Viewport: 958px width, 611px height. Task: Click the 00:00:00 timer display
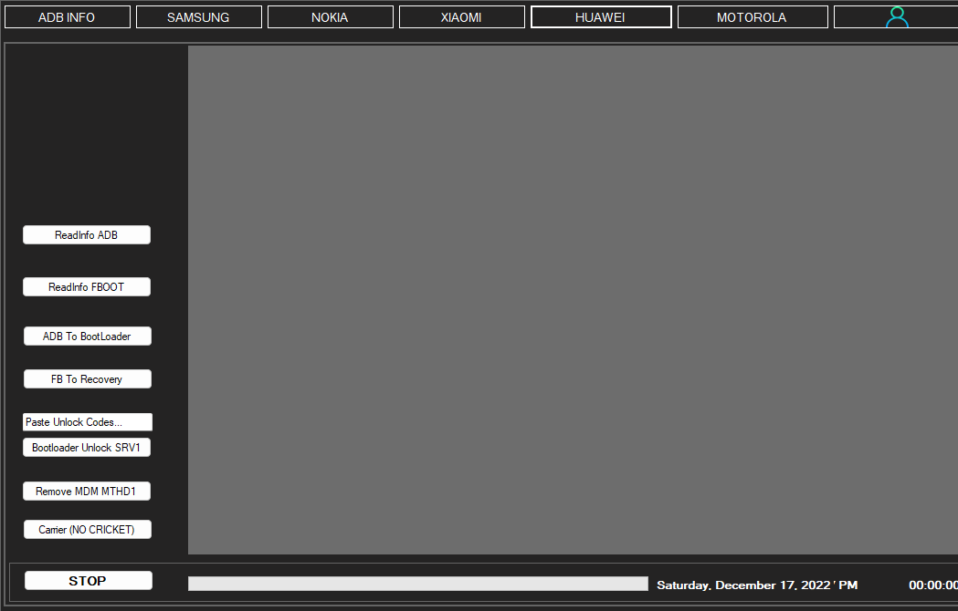(x=932, y=585)
